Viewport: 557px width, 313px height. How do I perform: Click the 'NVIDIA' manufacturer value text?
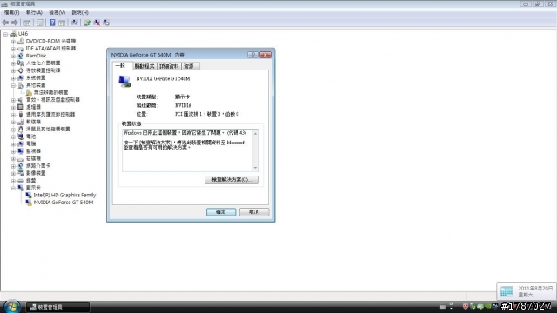coord(184,105)
